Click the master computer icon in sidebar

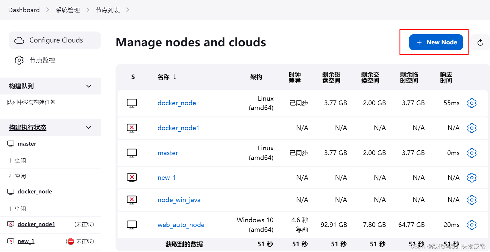point(11,144)
